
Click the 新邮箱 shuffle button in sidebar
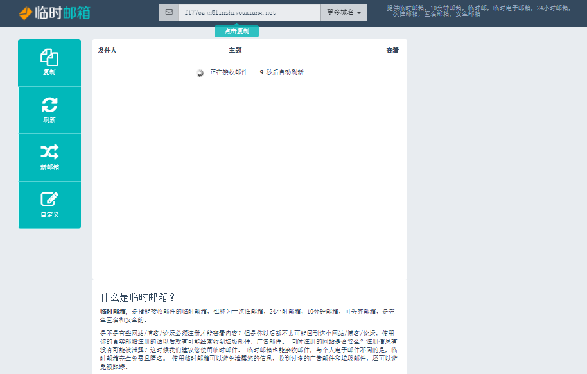coord(49,157)
